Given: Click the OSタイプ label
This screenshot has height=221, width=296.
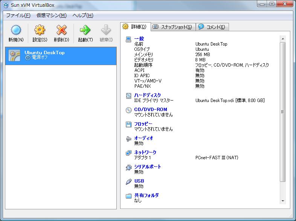Looking at the screenshot, I should point(142,49).
